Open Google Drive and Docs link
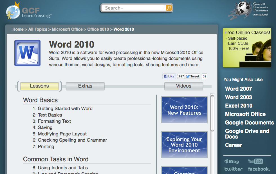 (247, 134)
